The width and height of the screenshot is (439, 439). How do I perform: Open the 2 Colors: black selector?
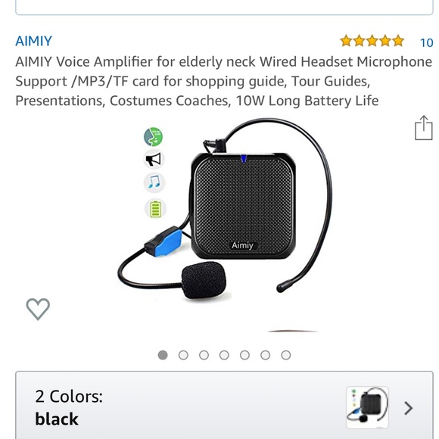(x=224, y=405)
